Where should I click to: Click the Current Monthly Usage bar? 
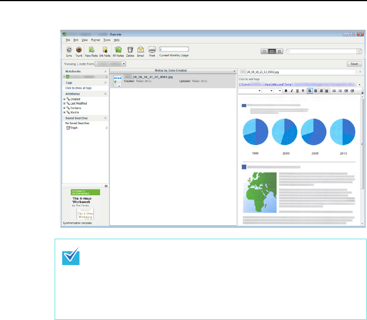(x=174, y=49)
